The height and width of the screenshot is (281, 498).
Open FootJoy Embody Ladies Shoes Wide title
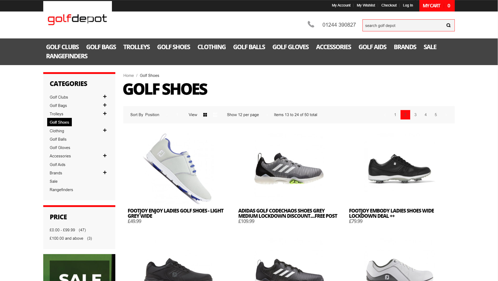point(391,213)
